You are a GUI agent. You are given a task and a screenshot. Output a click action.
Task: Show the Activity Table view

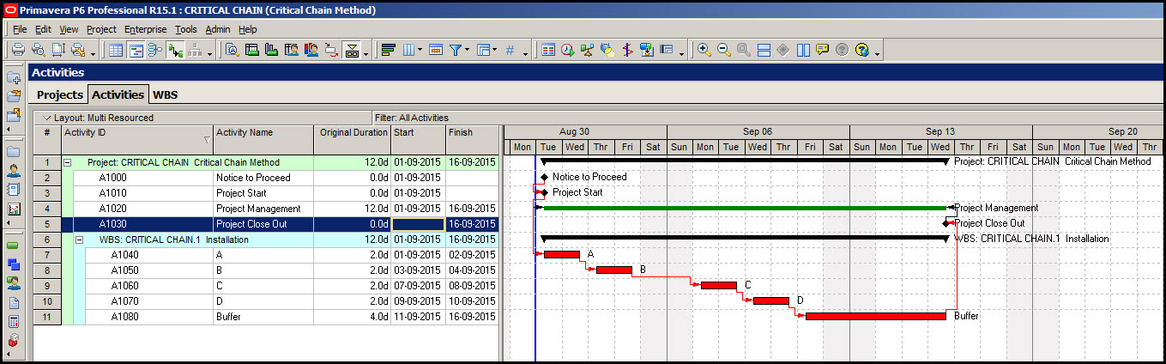pyautogui.click(x=117, y=50)
